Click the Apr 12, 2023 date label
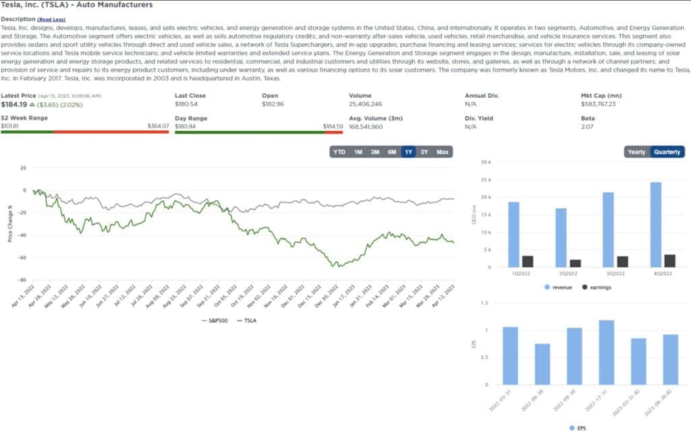The image size is (691, 433). (x=443, y=296)
